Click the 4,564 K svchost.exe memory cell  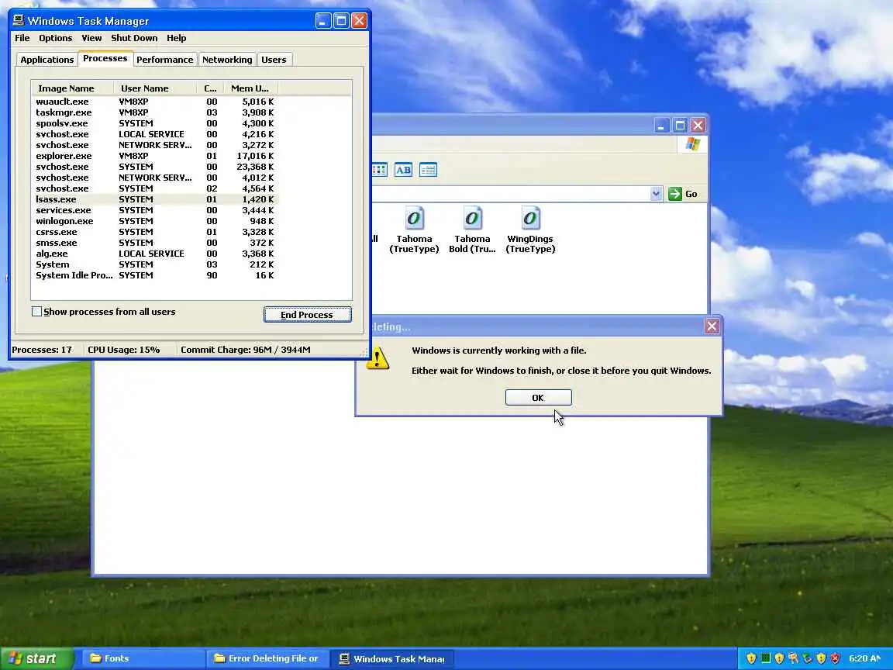257,188
